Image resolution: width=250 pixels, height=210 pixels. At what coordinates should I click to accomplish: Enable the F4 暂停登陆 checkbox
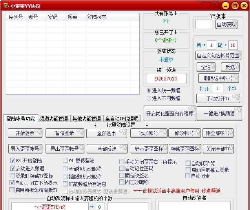tap(66, 161)
